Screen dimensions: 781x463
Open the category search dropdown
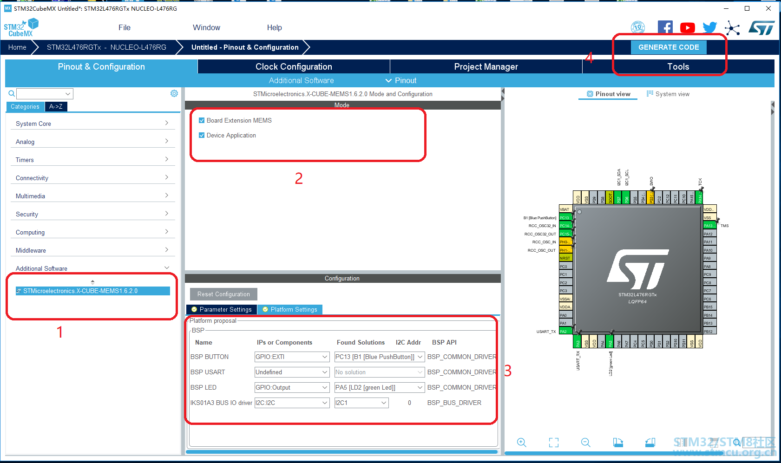[x=68, y=94]
